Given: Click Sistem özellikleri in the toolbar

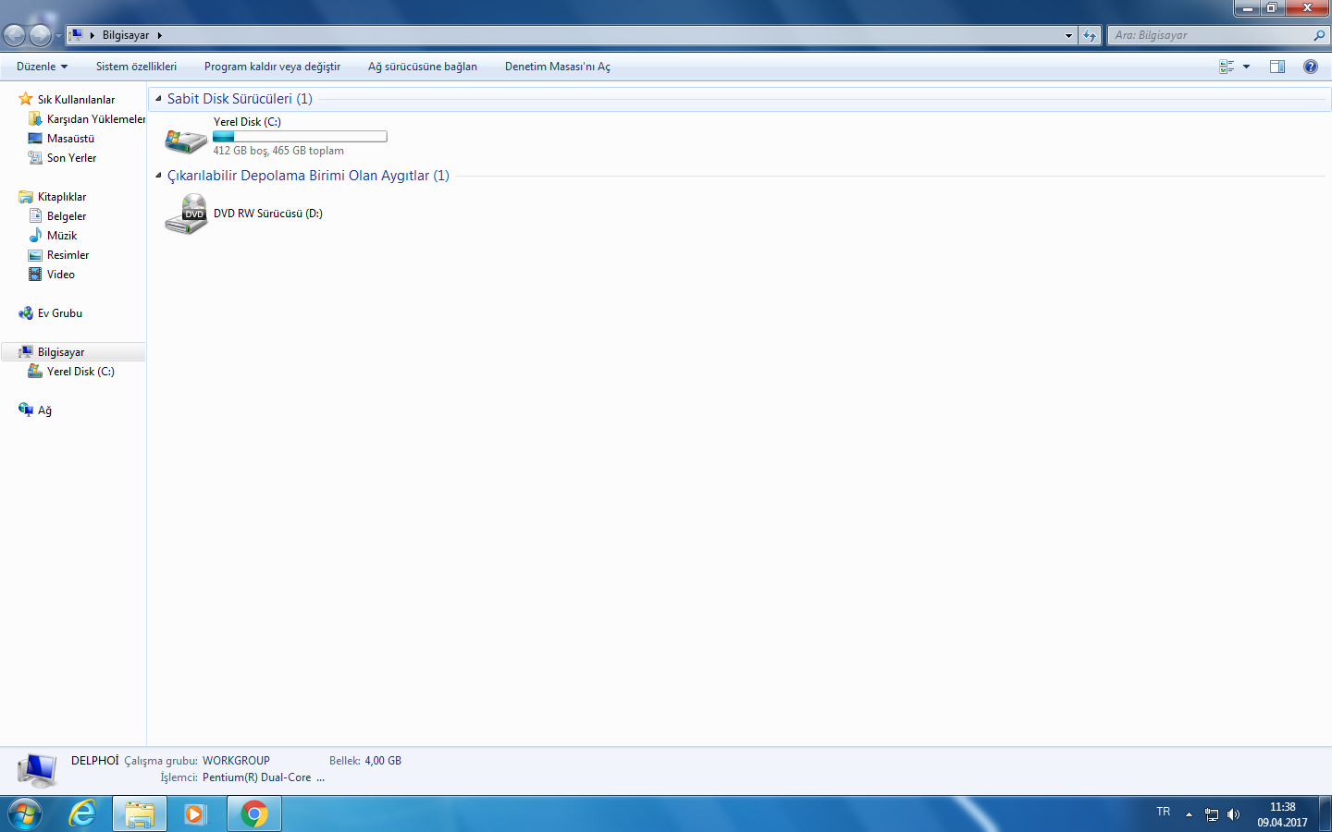Looking at the screenshot, I should [136, 67].
